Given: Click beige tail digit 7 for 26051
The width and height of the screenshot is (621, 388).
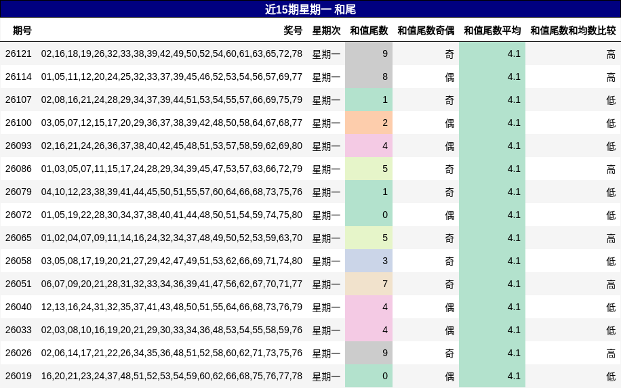Looking at the screenshot, I should coord(369,284).
